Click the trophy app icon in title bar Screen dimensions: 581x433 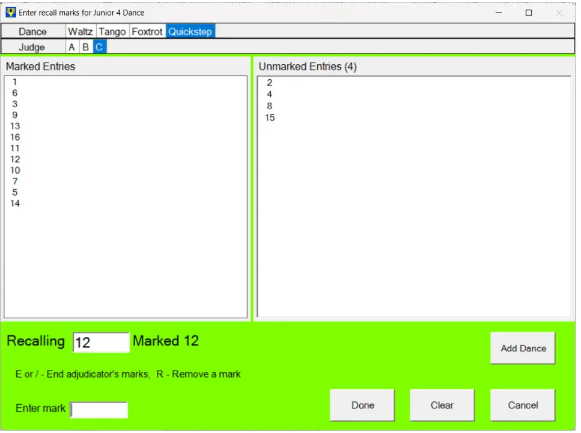pos(11,12)
